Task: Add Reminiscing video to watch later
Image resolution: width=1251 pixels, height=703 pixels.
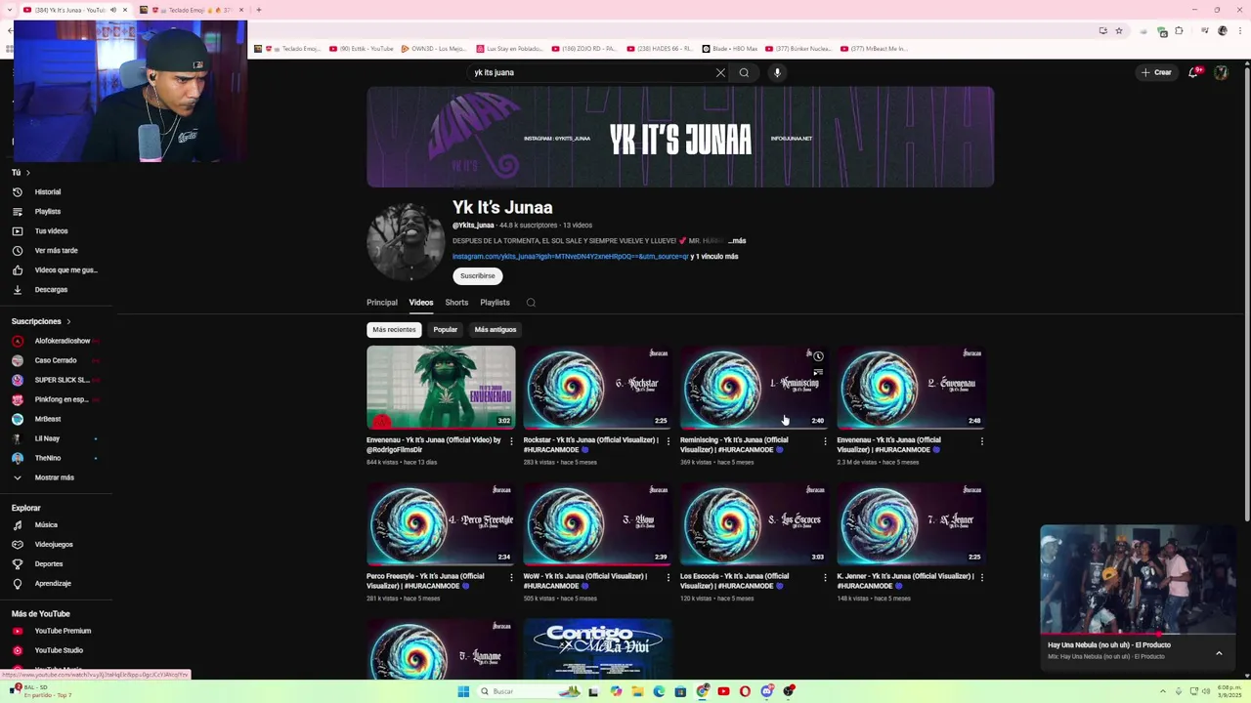Action: 818,356
